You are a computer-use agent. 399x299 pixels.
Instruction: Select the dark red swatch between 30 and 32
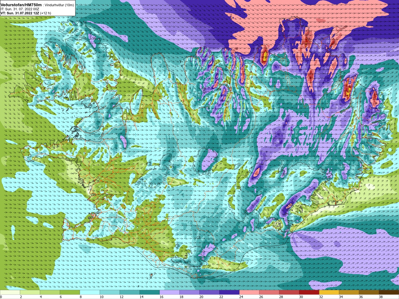pyautogui.click(x=309, y=292)
